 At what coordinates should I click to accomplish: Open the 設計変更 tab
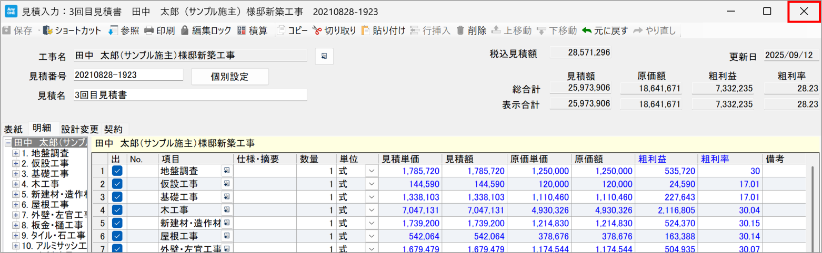click(x=79, y=129)
